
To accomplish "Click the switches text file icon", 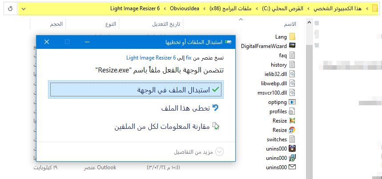I will click(292, 139).
